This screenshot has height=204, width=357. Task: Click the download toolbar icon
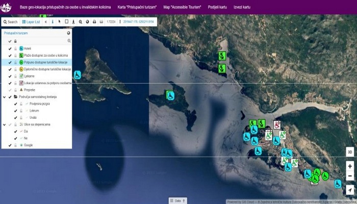[73, 22]
